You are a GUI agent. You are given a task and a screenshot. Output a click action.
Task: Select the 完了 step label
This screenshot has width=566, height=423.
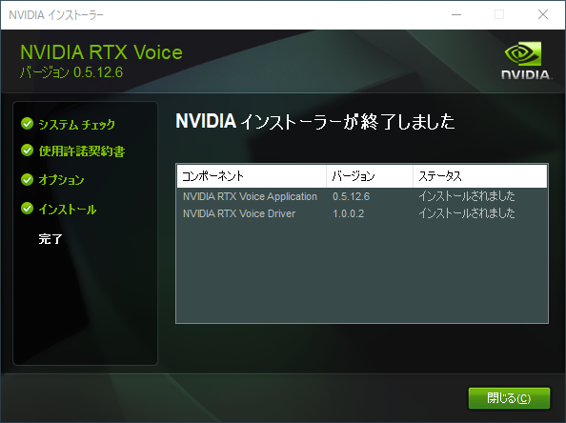[x=51, y=238]
